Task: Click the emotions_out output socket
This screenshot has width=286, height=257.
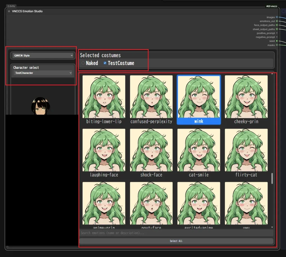Action: pos(277,21)
